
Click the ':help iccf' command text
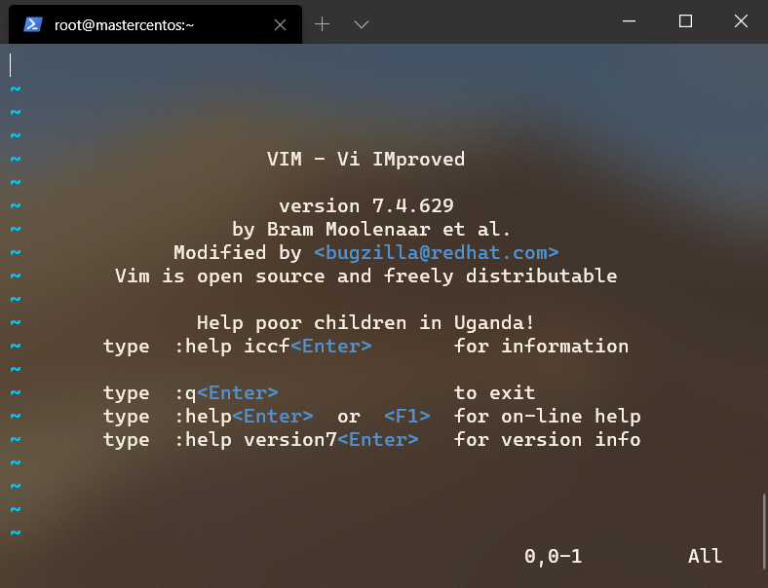click(233, 347)
